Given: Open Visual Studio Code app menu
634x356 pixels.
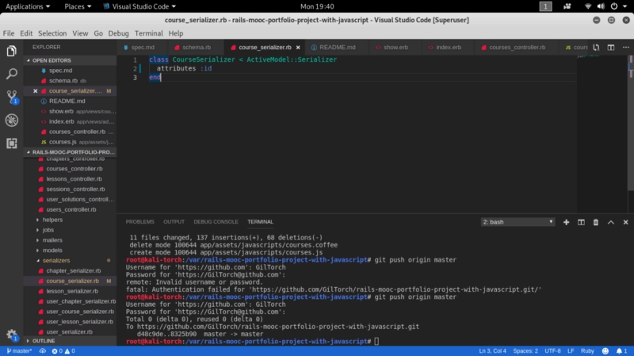Looking at the screenshot, I should pyautogui.click(x=139, y=6).
